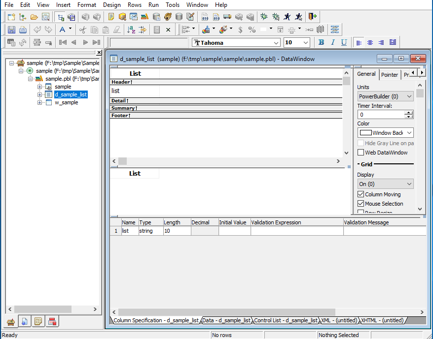
Task: Toggle bold with the B button
Action: point(321,42)
